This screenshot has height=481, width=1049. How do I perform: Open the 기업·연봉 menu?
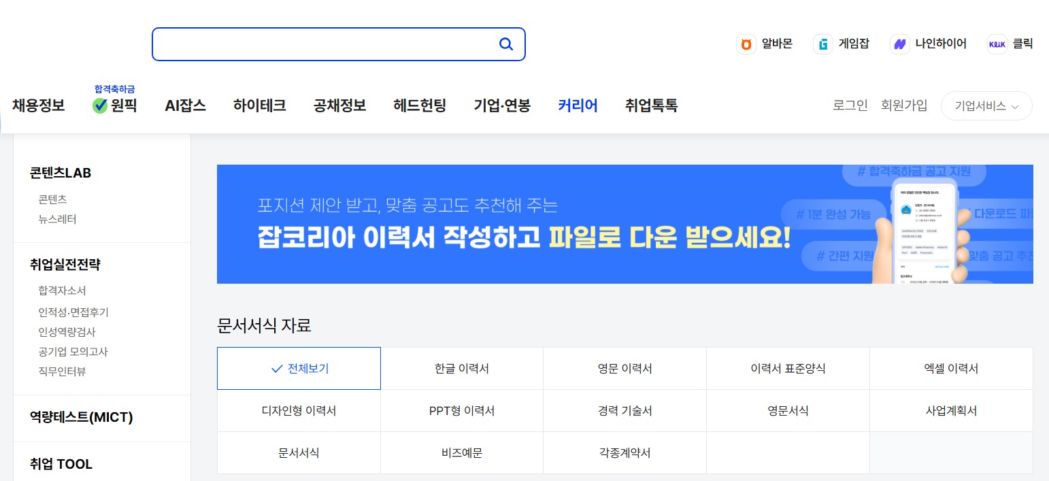click(502, 105)
